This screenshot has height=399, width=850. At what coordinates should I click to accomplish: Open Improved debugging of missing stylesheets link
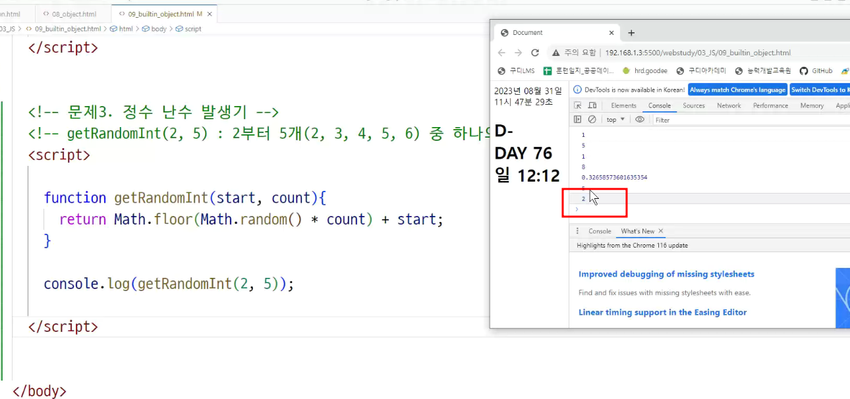[x=666, y=274]
